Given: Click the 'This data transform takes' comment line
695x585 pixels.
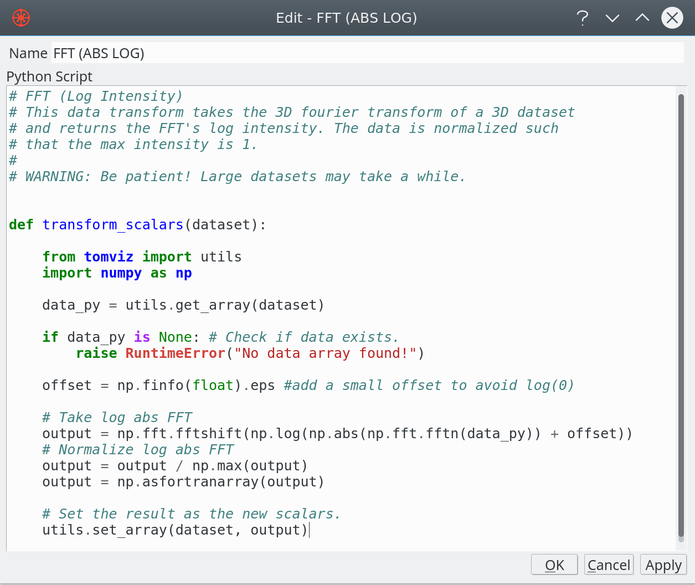Looking at the screenshot, I should tap(292, 112).
